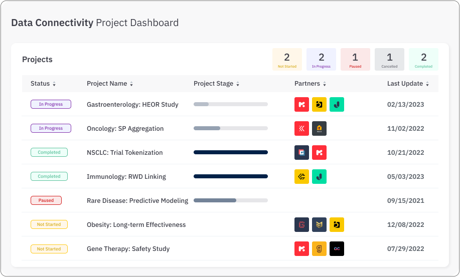This screenshot has width=460, height=277.
Task: Open NSCLC: Trial Tokenization project
Action: point(124,152)
